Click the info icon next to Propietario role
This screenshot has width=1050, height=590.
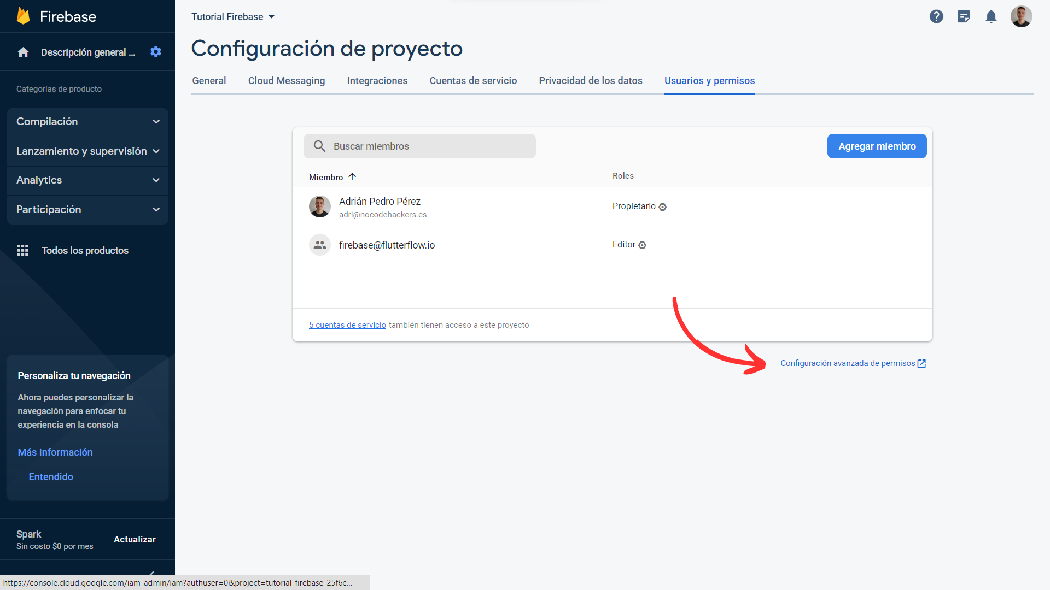click(x=662, y=206)
